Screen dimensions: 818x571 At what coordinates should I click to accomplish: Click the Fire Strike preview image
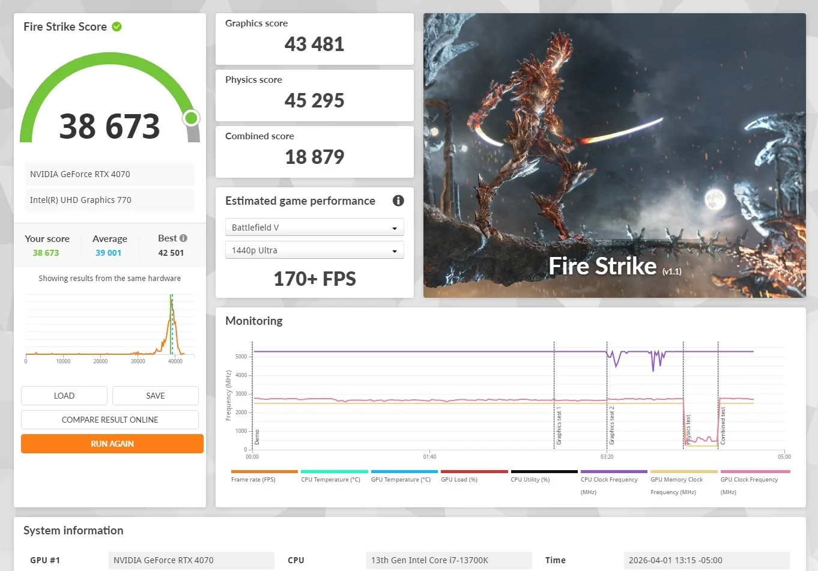coord(614,156)
